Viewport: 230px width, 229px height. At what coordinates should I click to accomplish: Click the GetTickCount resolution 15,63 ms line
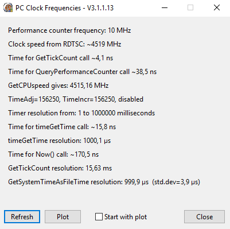click(60, 168)
